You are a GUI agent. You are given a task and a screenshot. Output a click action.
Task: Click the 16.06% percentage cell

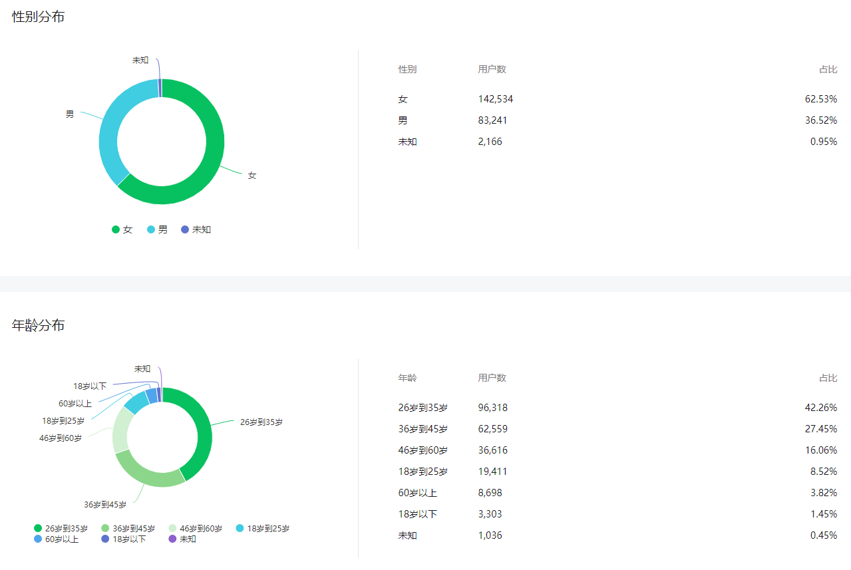click(x=821, y=450)
